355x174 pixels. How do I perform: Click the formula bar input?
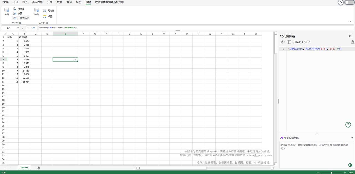(196, 28)
